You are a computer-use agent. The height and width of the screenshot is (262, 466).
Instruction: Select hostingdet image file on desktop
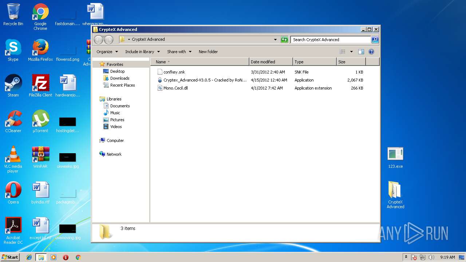coord(68,124)
